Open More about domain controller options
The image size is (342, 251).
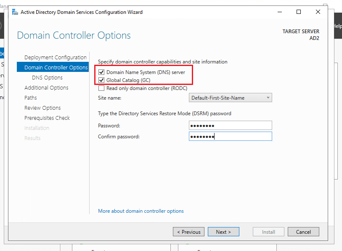click(x=141, y=211)
